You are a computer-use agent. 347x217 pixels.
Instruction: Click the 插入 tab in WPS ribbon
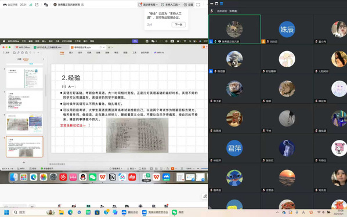pos(71,53)
